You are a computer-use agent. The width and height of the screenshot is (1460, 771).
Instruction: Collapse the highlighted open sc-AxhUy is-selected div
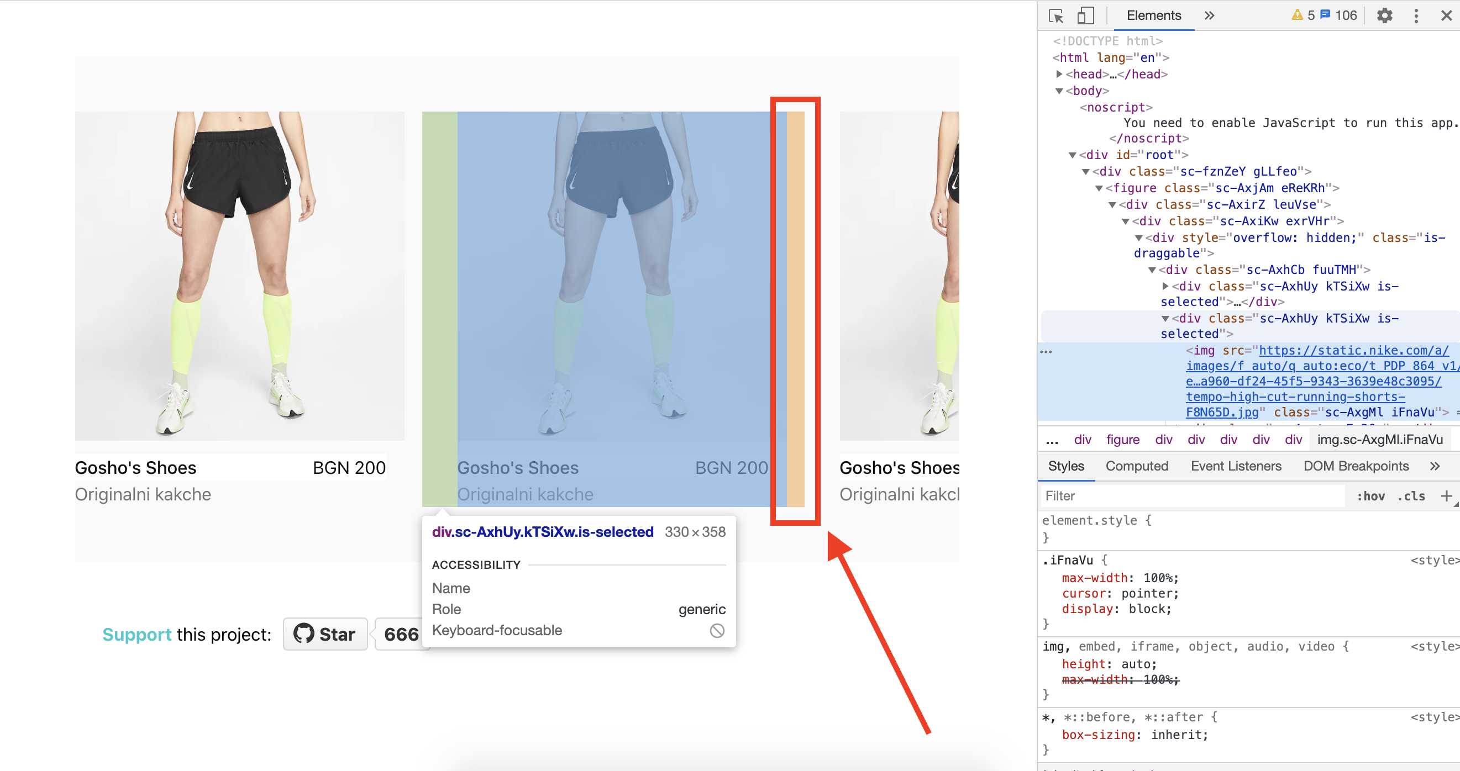click(1165, 318)
